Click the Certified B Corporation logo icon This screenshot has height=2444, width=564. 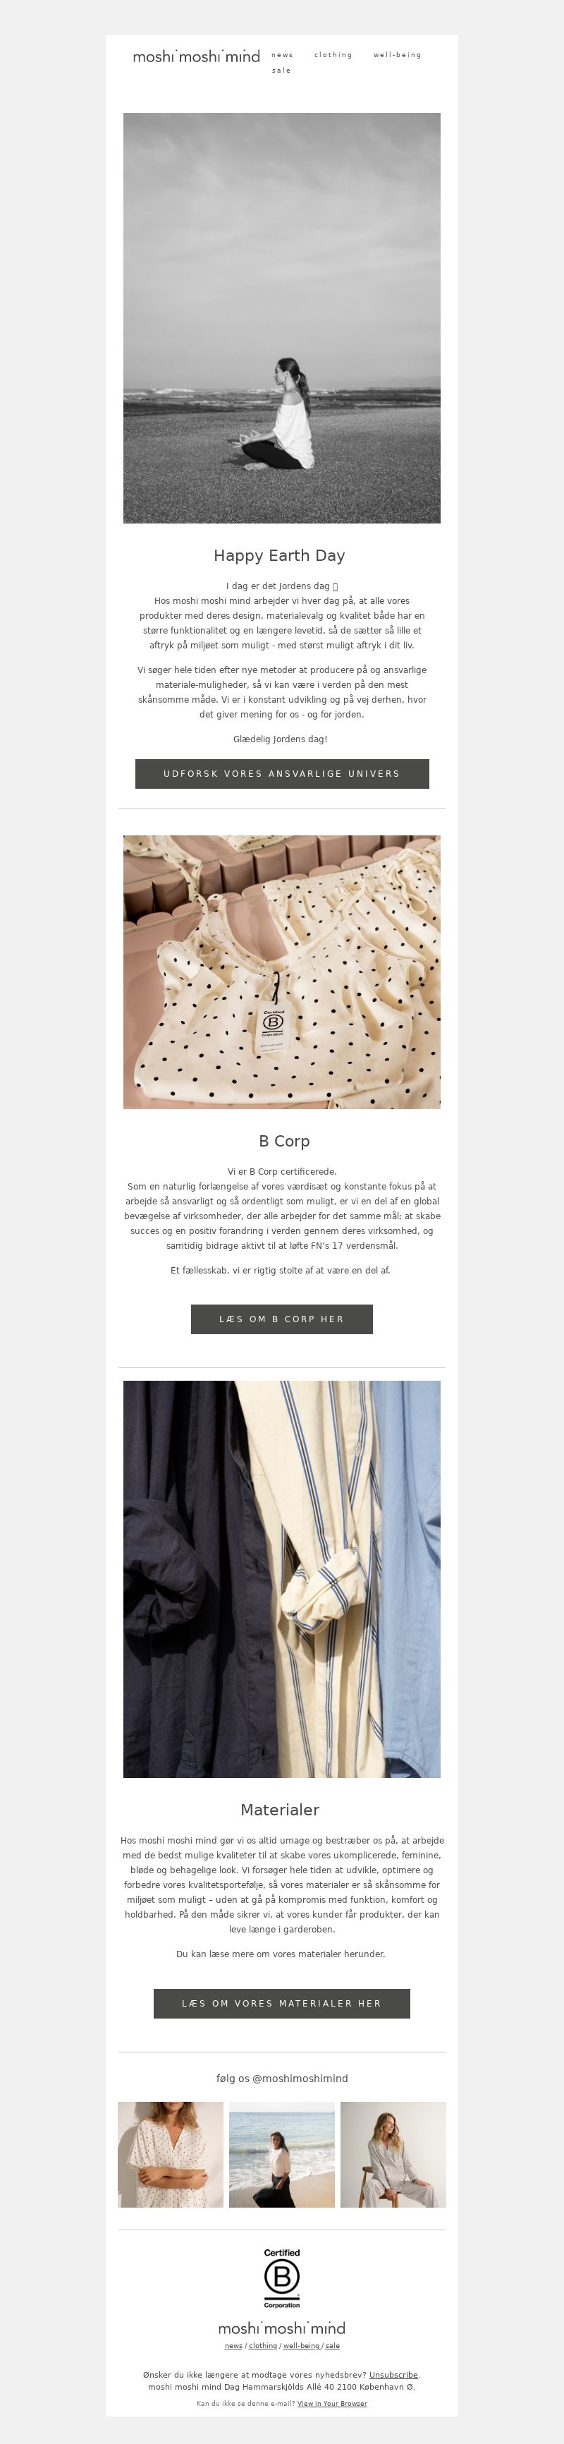point(281,2279)
